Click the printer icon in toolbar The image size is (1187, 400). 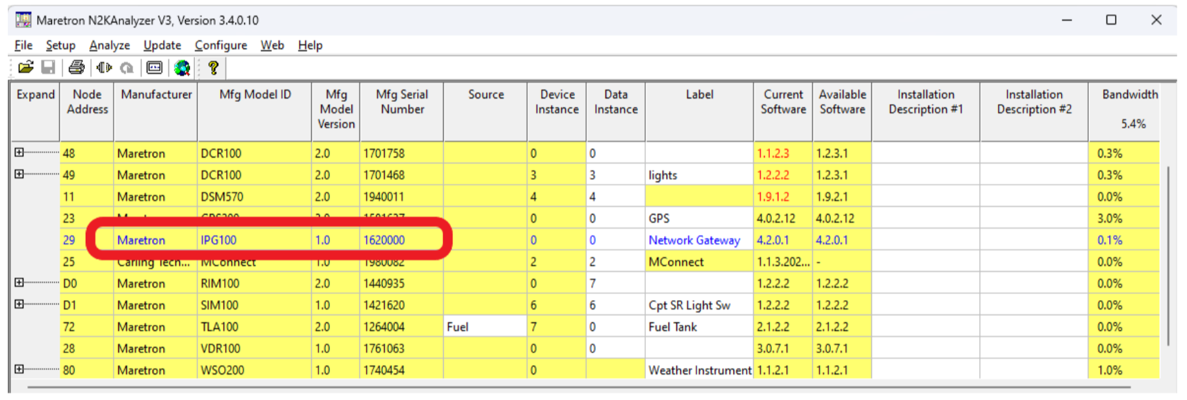tap(77, 67)
